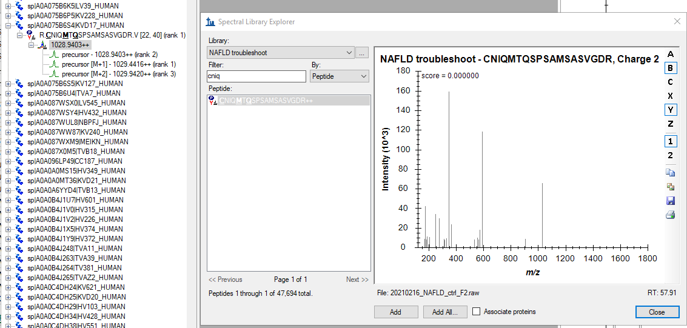Viewport: 687px width, 328px height.
Task: Click the peptide icon next to CNIQMTQSPSAMSASVGDR in list
Action: tap(213, 101)
